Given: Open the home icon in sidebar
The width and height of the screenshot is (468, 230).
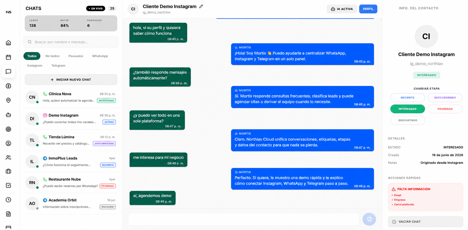Looking at the screenshot, I should point(8,43).
